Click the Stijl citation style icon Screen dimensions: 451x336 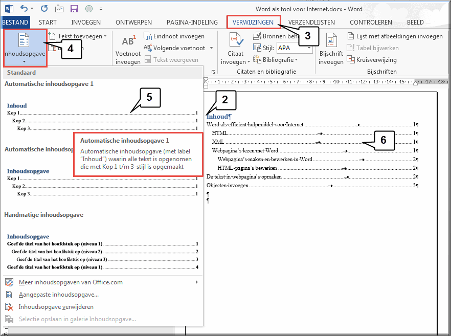[x=257, y=48]
